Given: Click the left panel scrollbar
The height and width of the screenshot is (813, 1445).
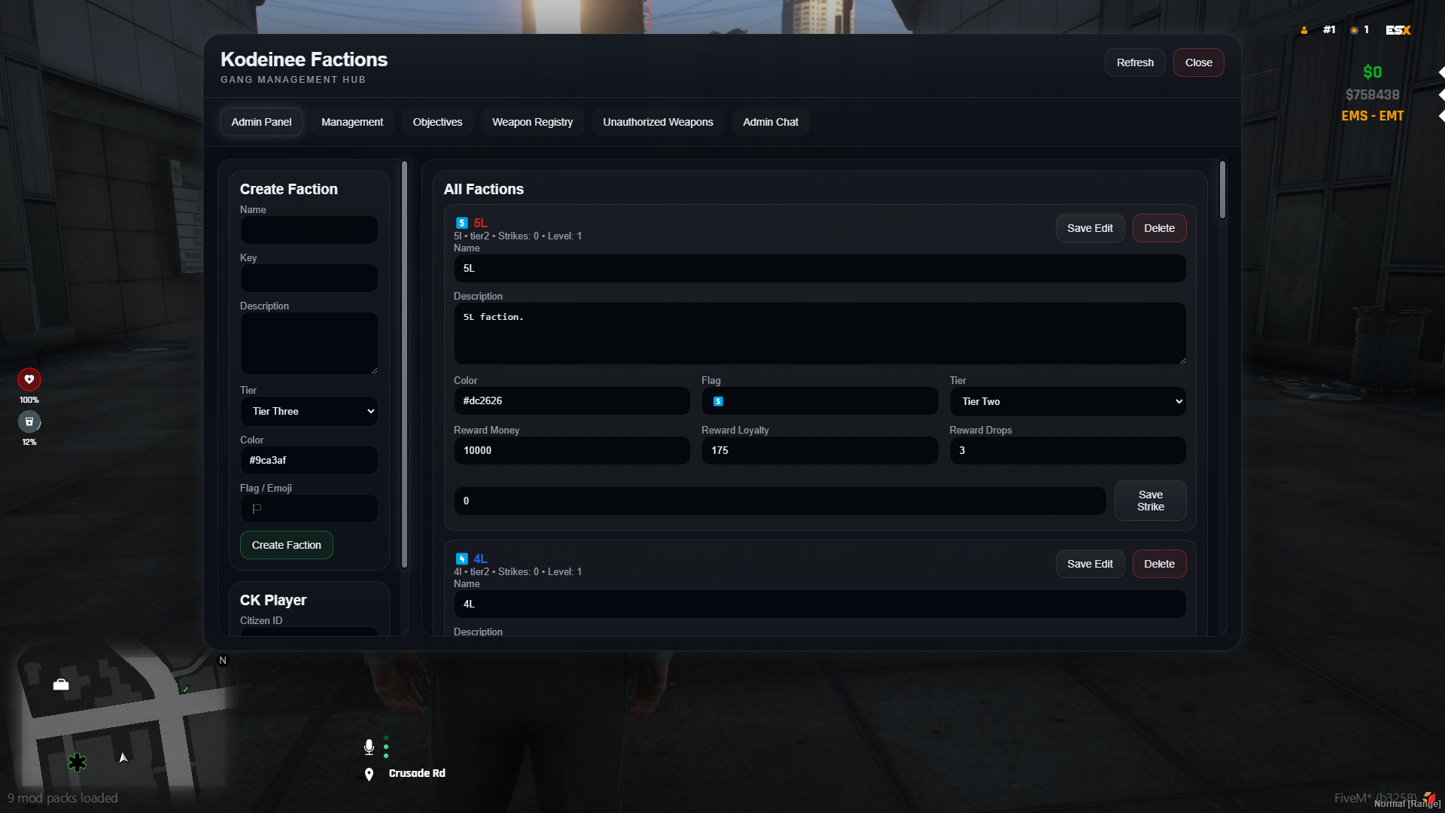Looking at the screenshot, I should click(x=405, y=364).
